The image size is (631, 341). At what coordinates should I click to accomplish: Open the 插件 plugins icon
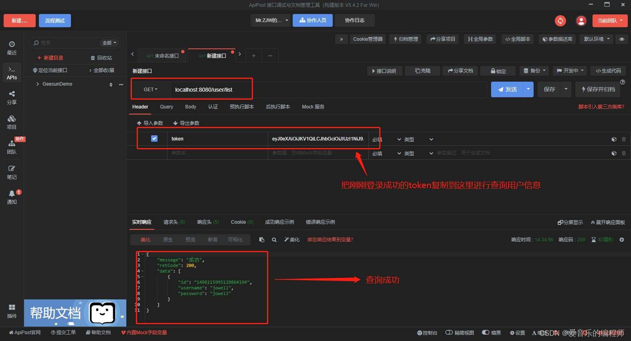click(x=12, y=311)
